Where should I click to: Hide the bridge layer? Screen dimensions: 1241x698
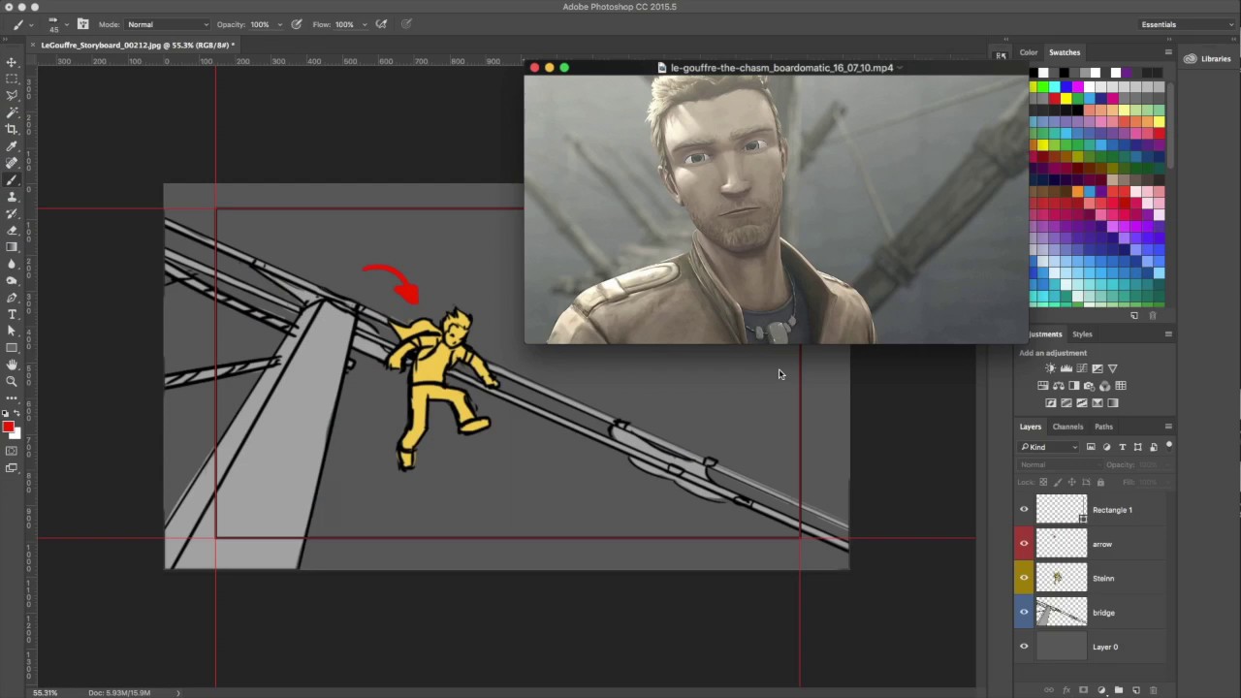[1024, 612]
